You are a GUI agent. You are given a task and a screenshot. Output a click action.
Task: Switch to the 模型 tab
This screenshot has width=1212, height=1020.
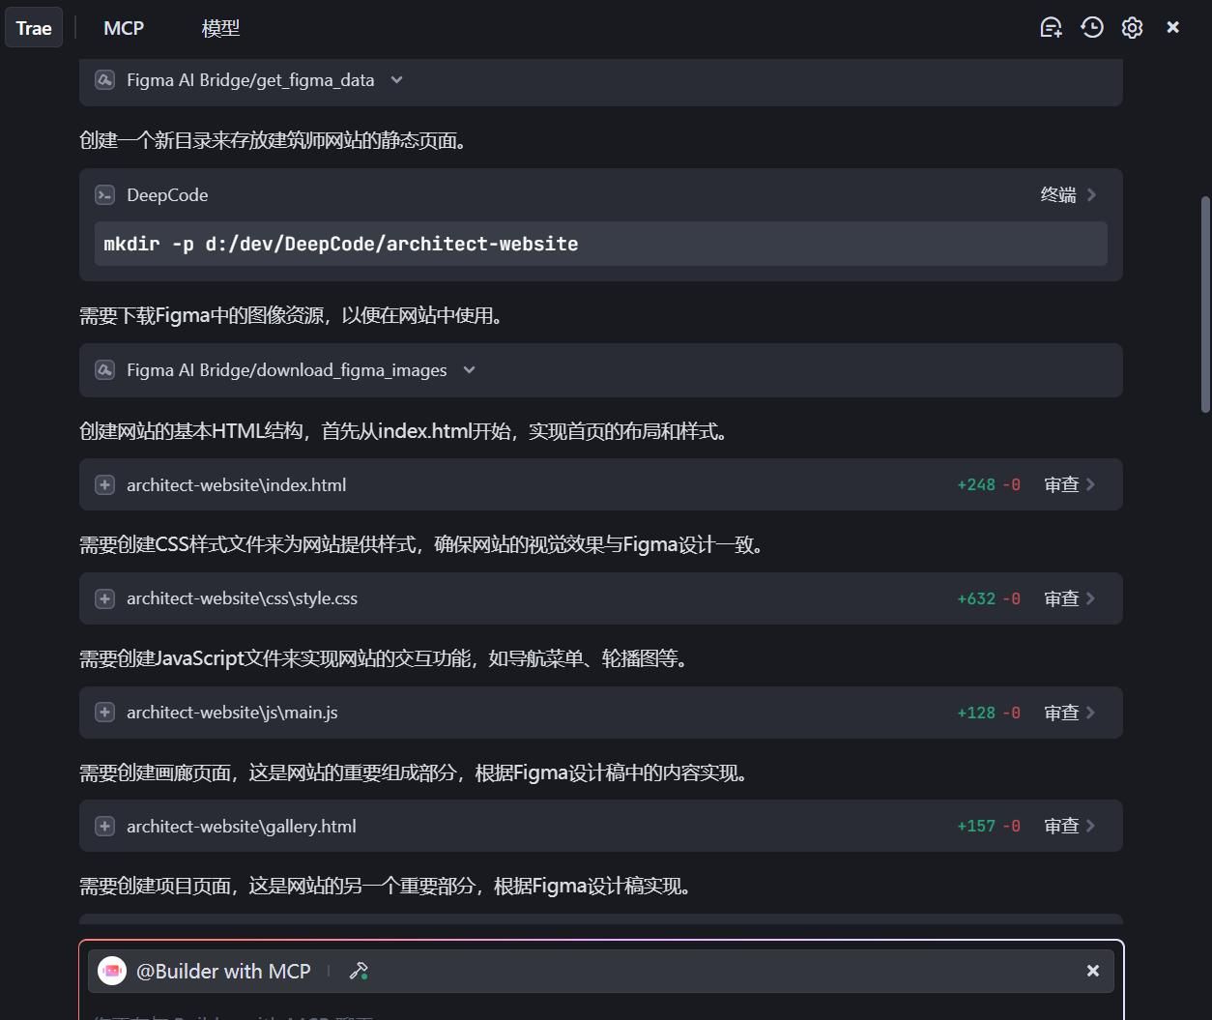pyautogui.click(x=220, y=28)
